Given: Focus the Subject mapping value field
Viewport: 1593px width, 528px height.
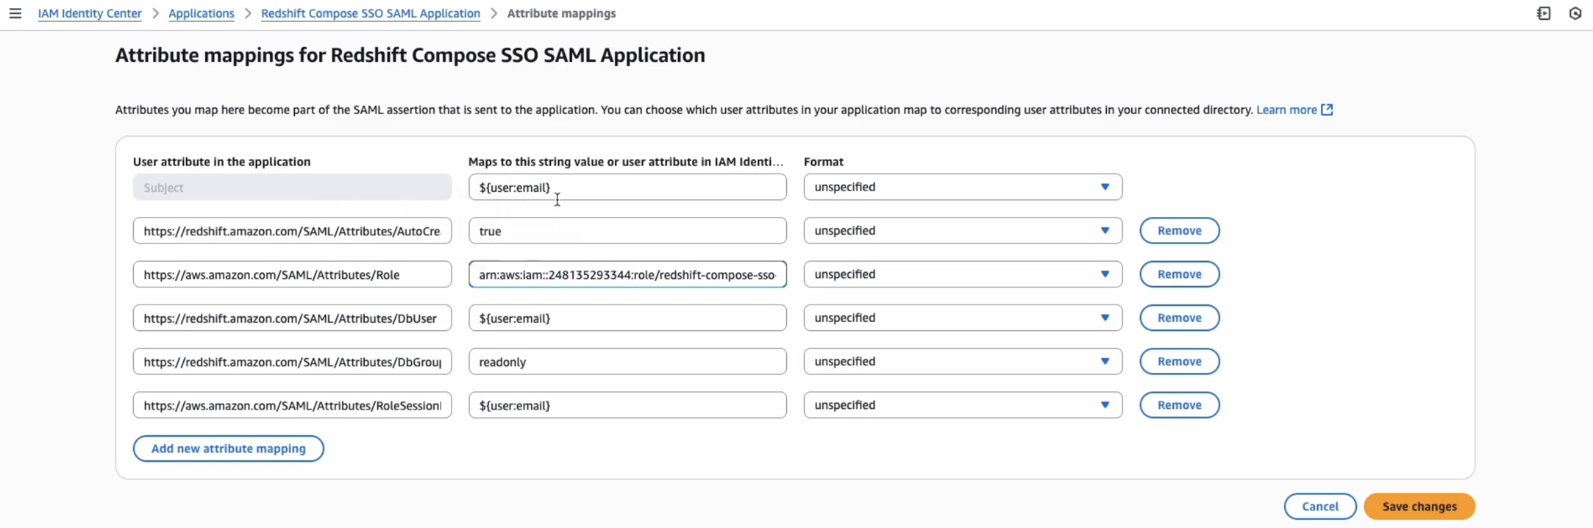Looking at the screenshot, I should (627, 187).
